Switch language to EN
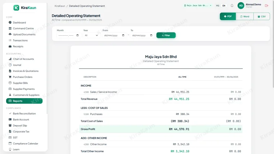 point(224,6)
